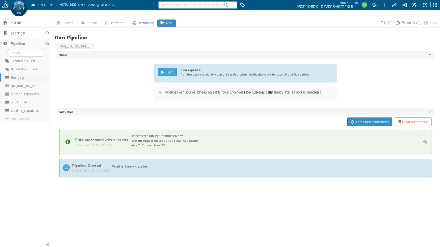Screen dimensions: 440x247
Task: Switch to the General tab
Action: [x=66, y=23]
